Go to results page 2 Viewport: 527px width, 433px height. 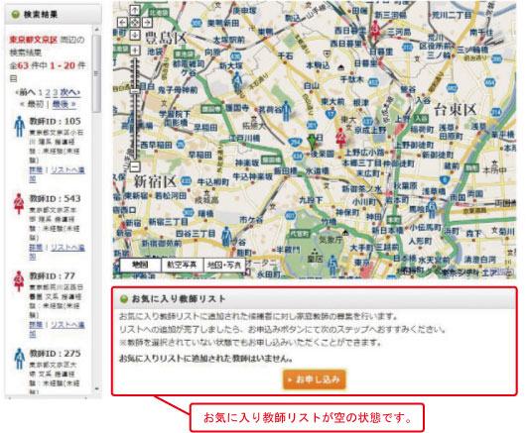48,92
